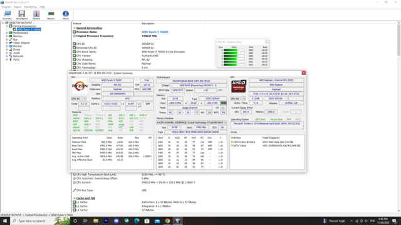Click the core 0 clock bar
Image resolution: width=401 pixels, height=225 pixels.
pyautogui.click(x=234, y=50)
